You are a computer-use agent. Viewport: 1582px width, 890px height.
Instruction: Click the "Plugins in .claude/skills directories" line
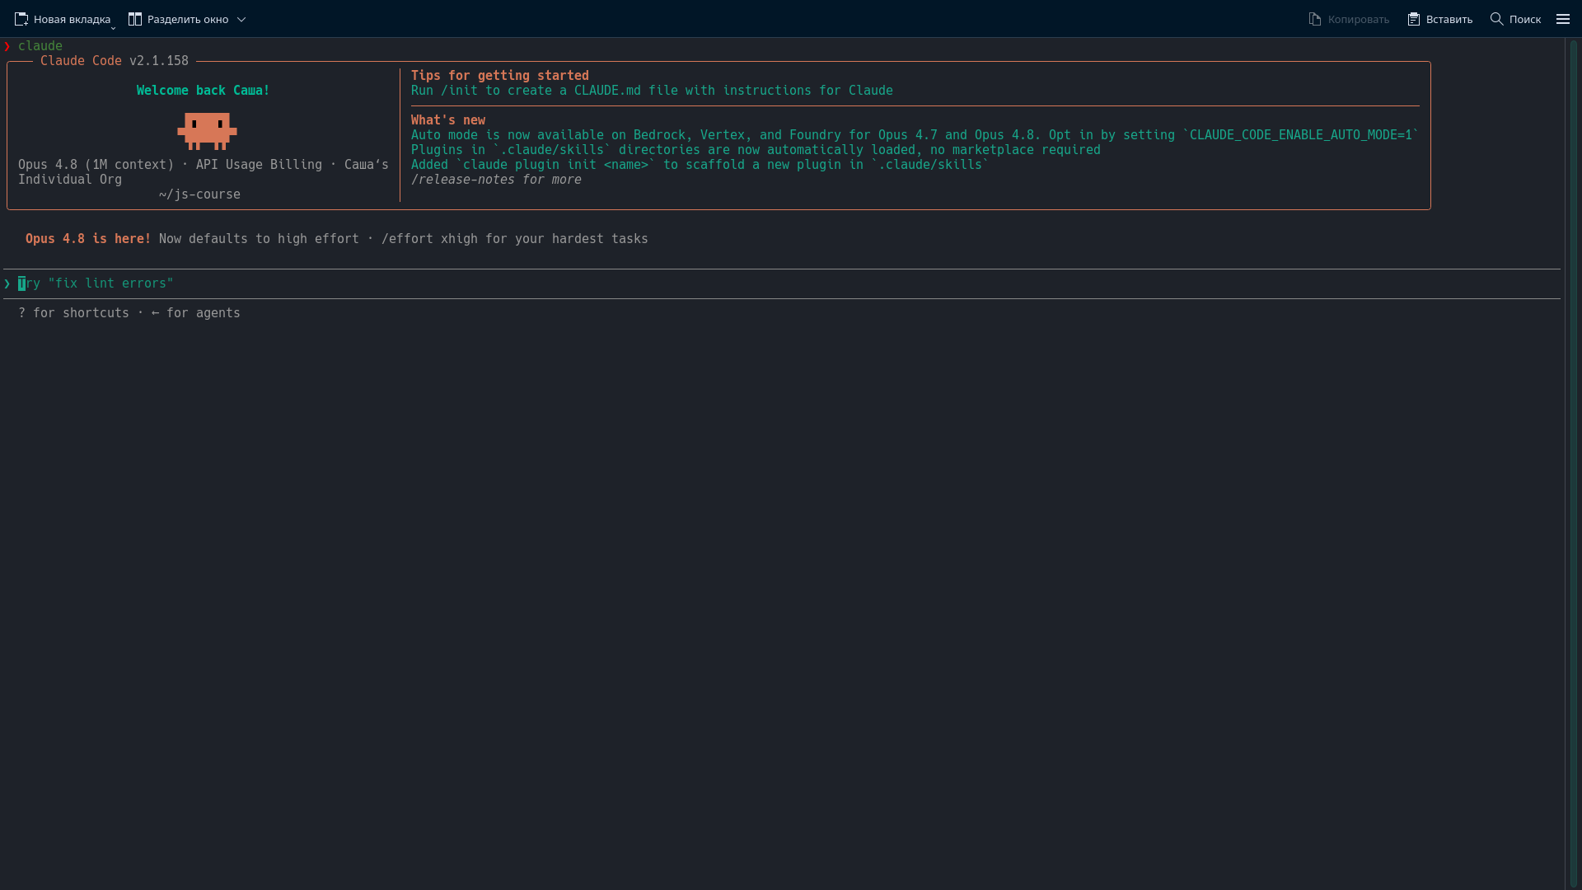pyautogui.click(x=756, y=150)
